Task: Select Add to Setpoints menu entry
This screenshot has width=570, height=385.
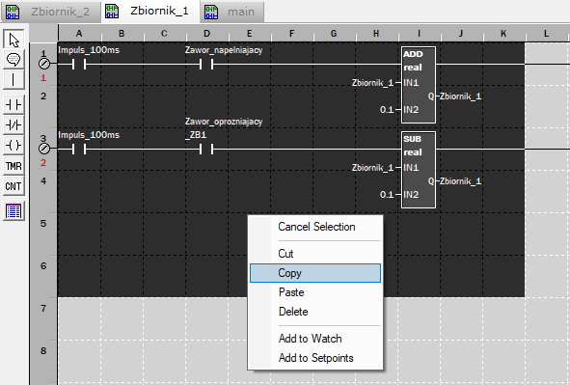Action: pos(315,358)
